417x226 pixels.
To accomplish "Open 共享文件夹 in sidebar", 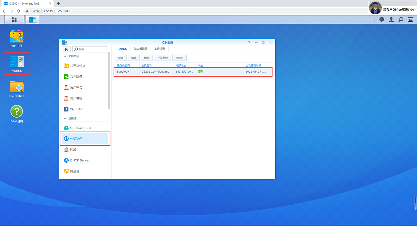I will pos(85,66).
